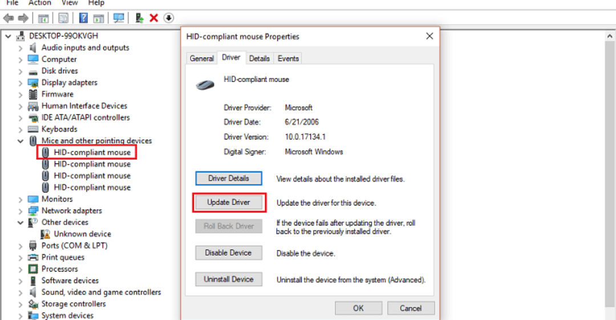616x320 pixels.
Task: Select the DESKTOP-99OKVGH computer name label
Action: 64,36
